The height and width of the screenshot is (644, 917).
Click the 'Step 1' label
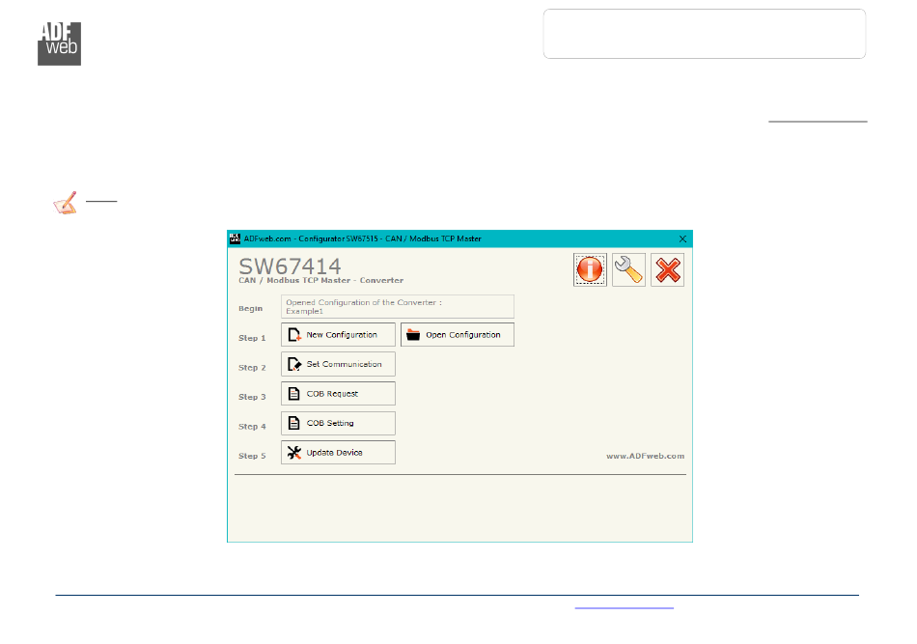pos(252,338)
